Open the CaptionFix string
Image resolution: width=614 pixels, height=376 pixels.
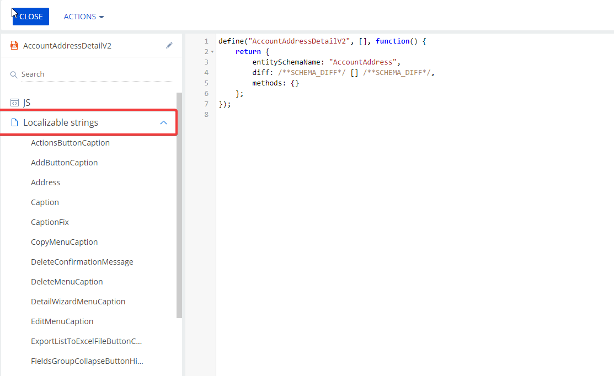(50, 222)
